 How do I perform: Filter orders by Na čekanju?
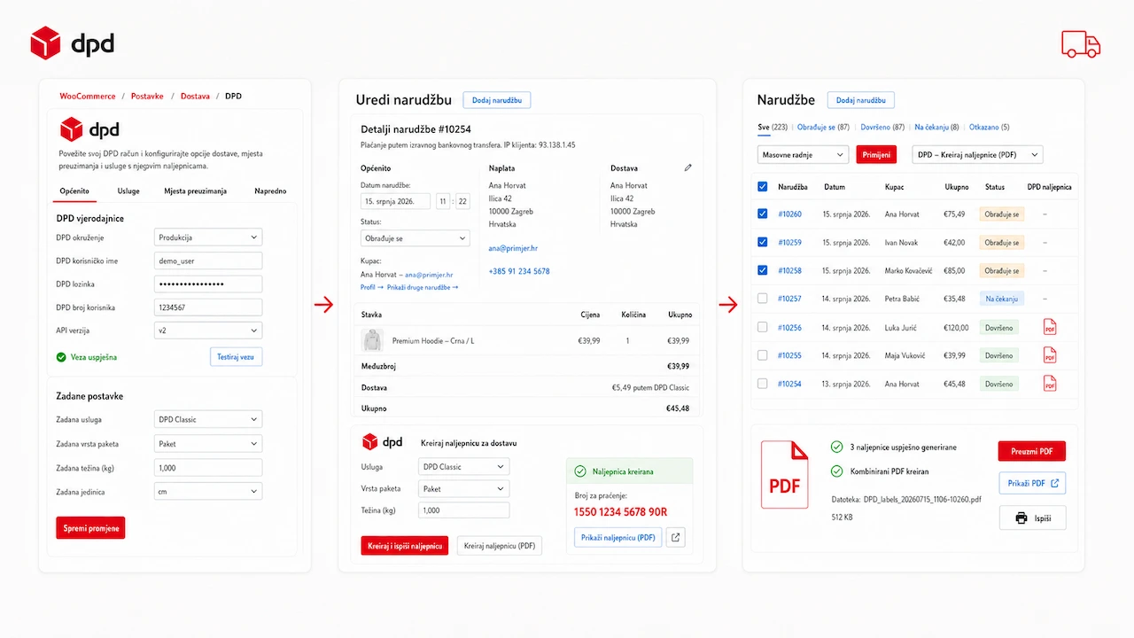[x=936, y=128]
